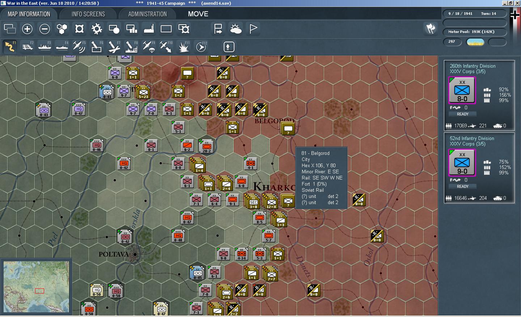Click the Poltava city marker on map

135,254
